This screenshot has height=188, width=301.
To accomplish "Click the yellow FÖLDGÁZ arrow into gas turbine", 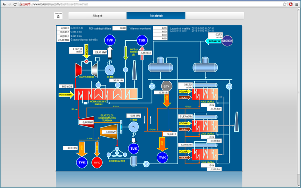I will pyautogui.click(x=87, y=52).
